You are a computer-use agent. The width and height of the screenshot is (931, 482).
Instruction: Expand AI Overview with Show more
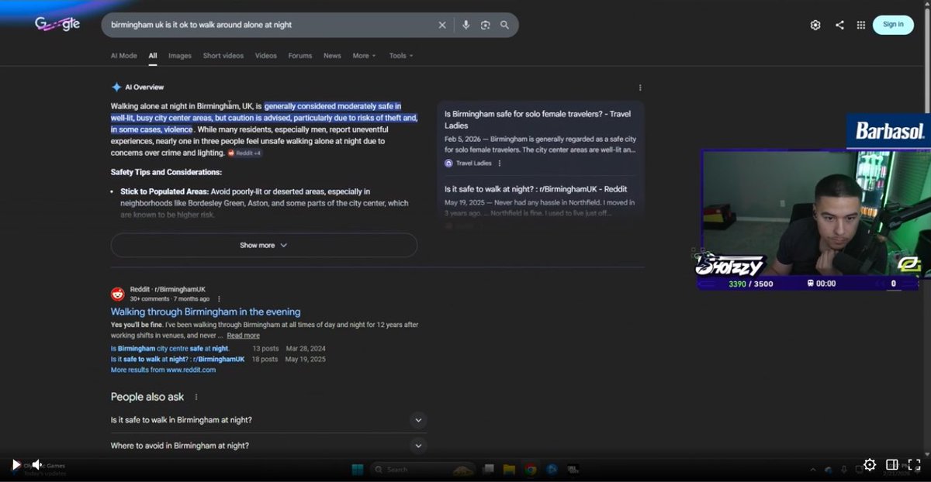point(264,246)
